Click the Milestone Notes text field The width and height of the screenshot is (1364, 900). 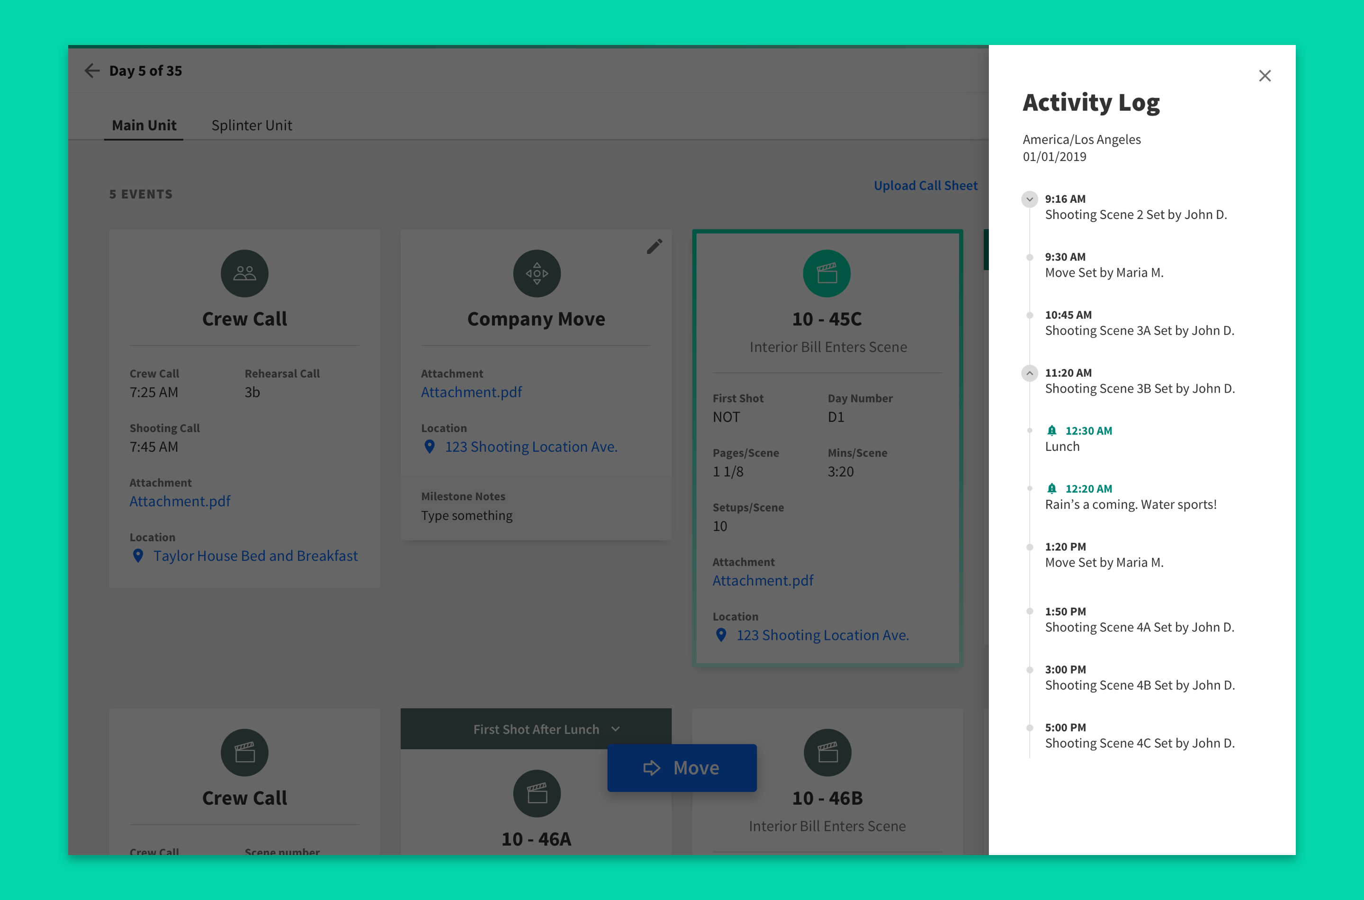pyautogui.click(x=467, y=515)
